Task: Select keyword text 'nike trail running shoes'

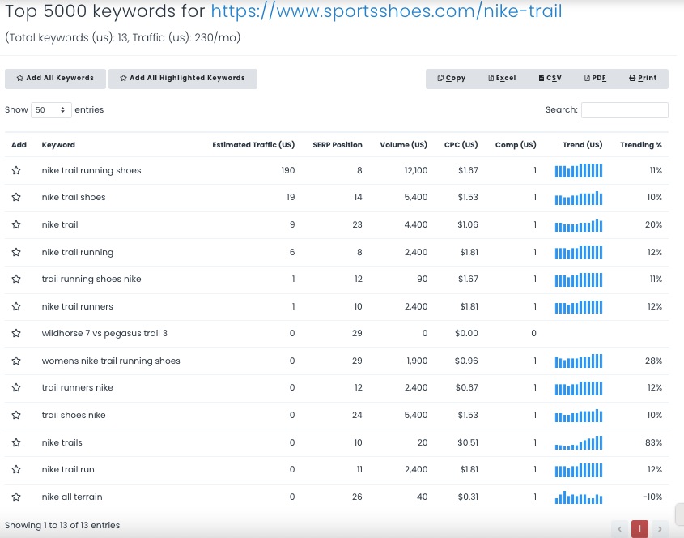Action: click(x=91, y=171)
